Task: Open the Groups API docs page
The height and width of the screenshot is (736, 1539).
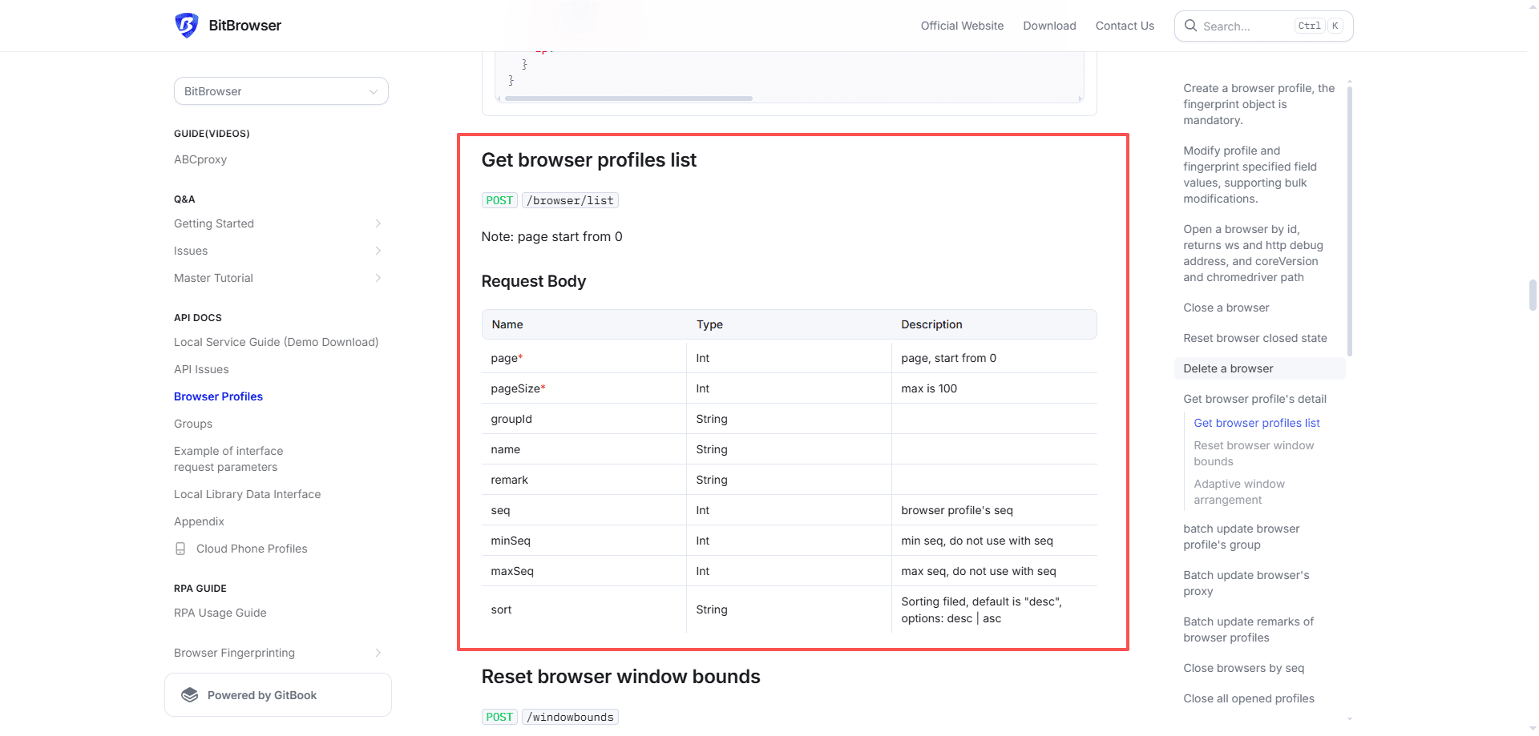Action: (193, 424)
